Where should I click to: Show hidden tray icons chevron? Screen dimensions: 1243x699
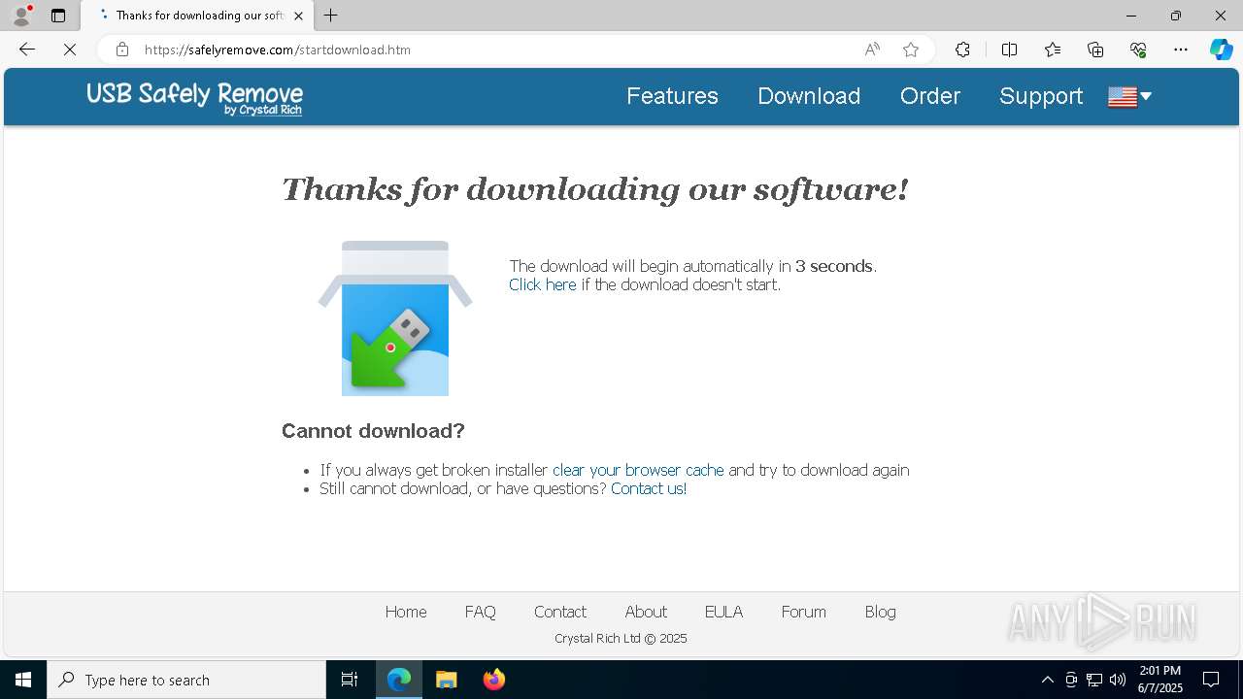pos(1047,680)
